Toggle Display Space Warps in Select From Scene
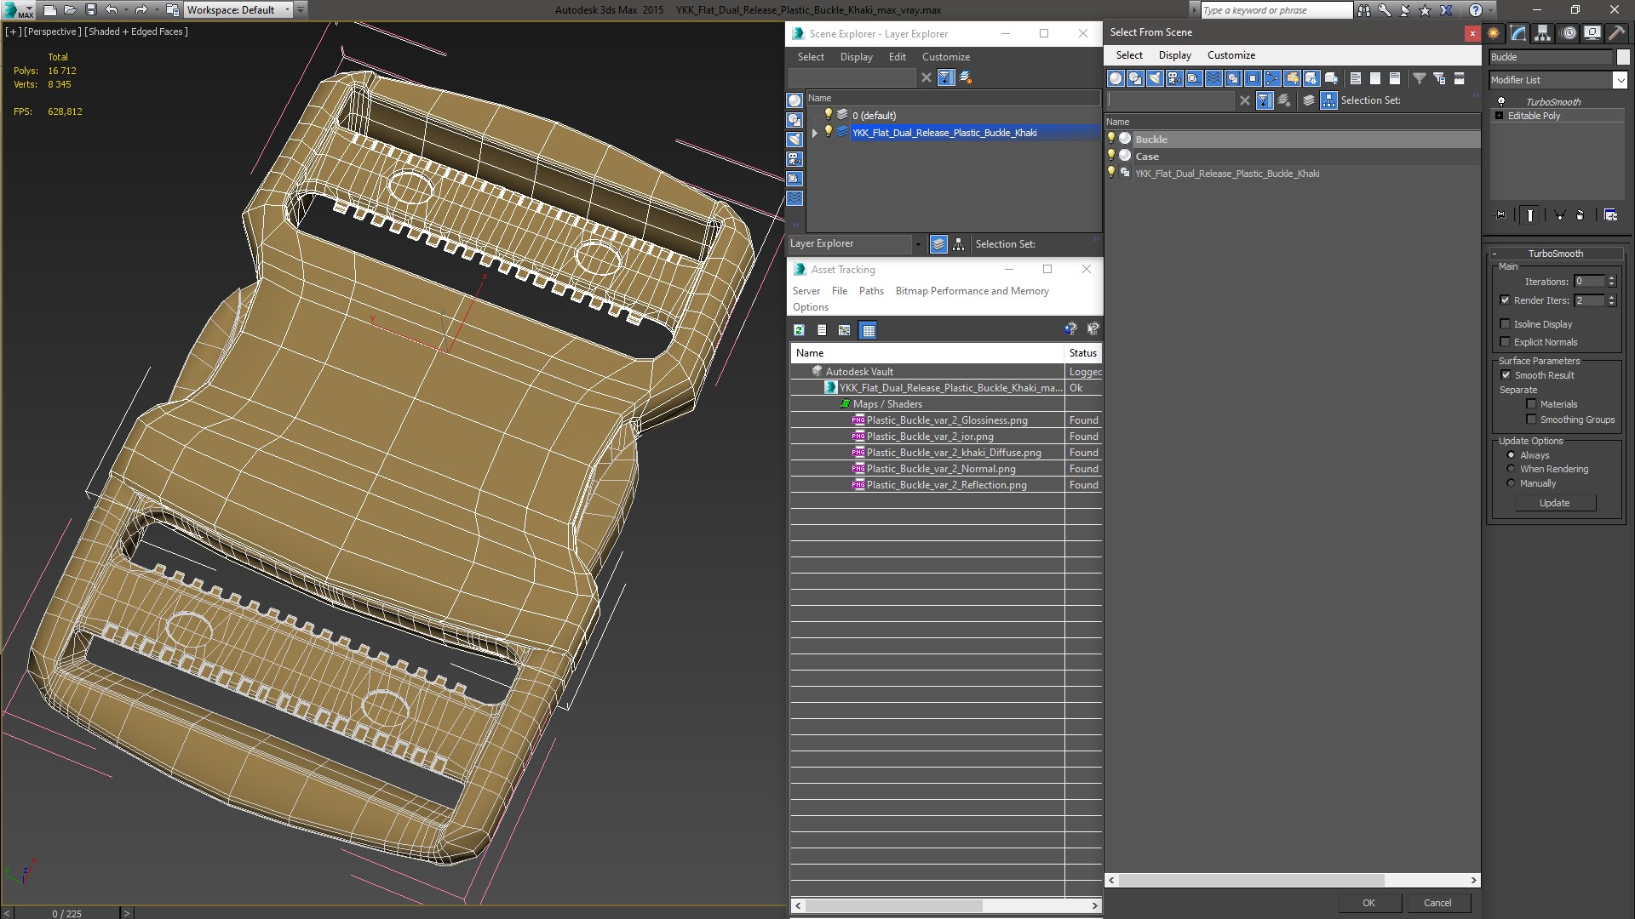The width and height of the screenshot is (1635, 919). (x=1213, y=78)
